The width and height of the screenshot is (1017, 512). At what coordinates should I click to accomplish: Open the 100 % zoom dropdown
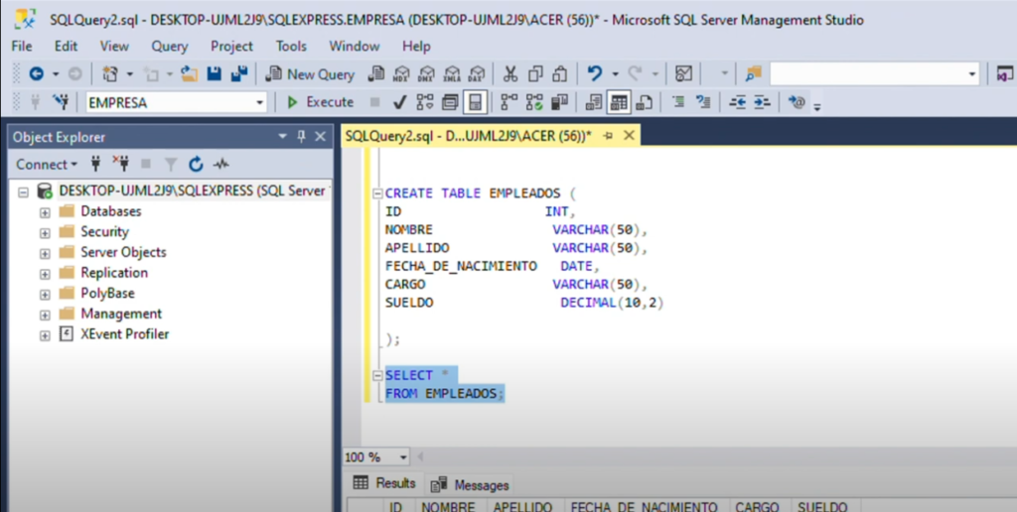pos(403,457)
